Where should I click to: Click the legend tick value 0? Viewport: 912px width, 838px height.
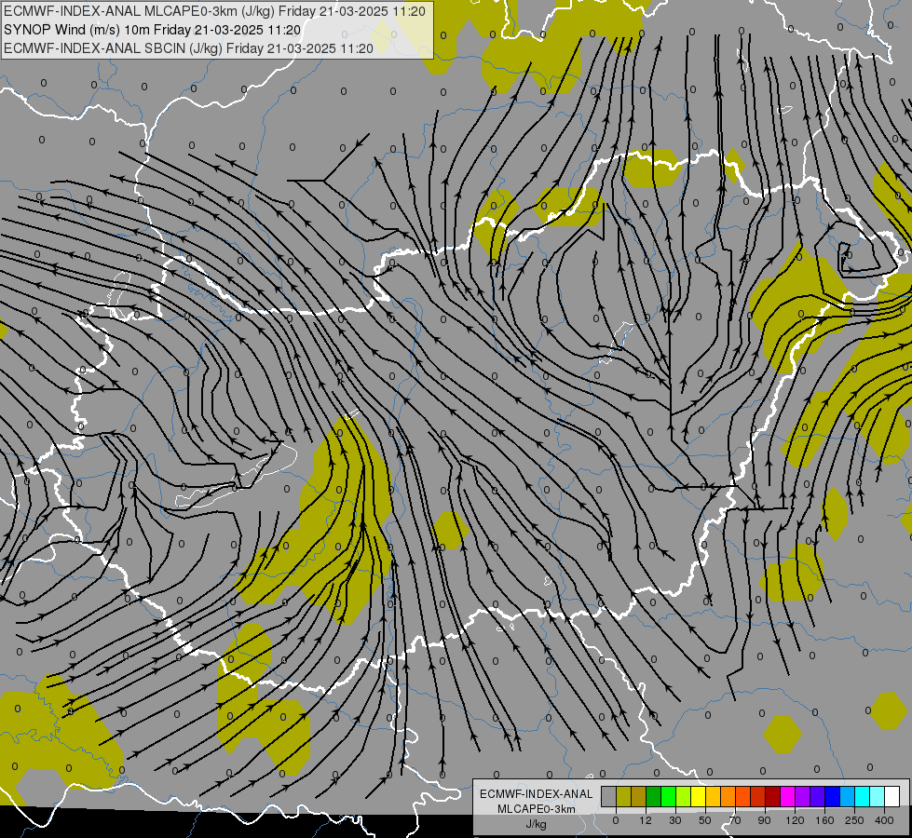[x=616, y=820]
